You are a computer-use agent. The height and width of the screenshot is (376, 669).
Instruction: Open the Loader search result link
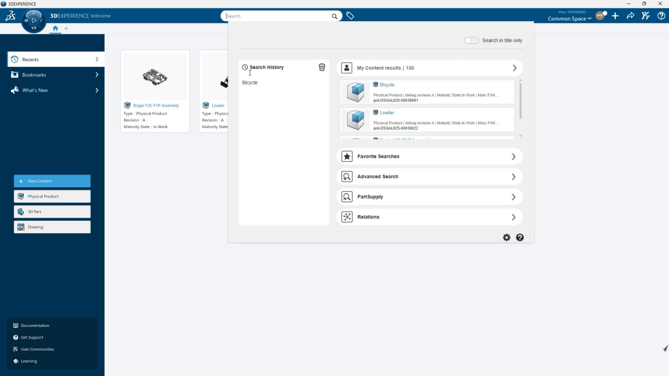(x=387, y=113)
